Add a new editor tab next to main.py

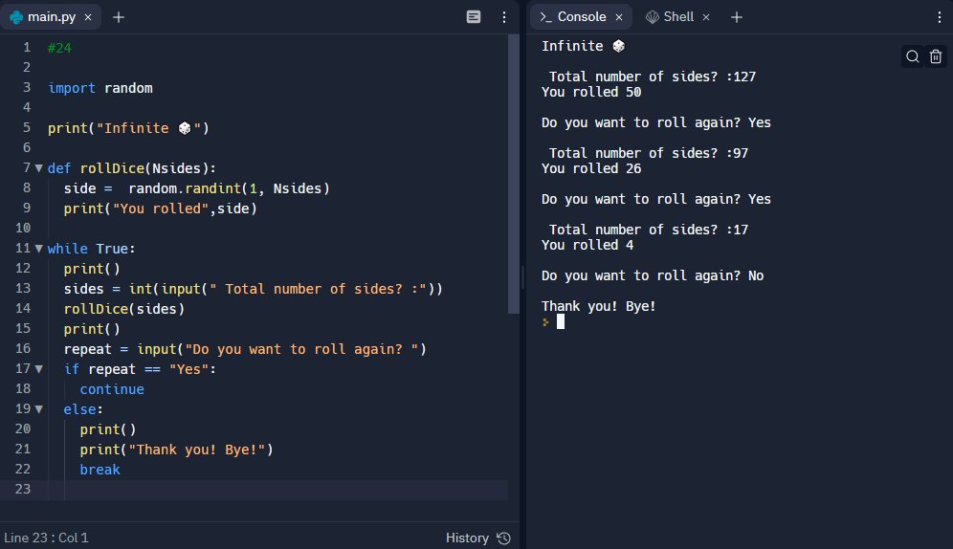tap(119, 17)
